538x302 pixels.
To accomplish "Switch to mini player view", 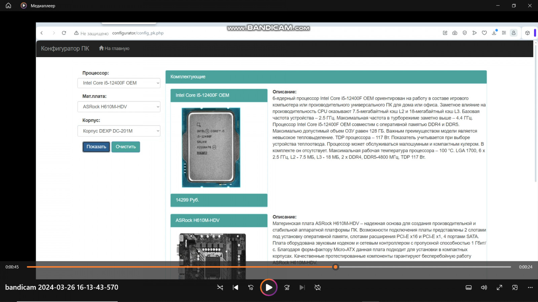I will click(515, 288).
